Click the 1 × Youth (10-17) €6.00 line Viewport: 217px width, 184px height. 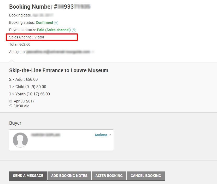(30, 94)
